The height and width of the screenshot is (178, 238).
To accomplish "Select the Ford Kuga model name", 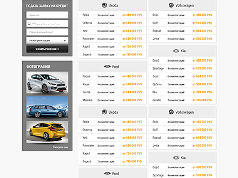I will tap(86, 84).
